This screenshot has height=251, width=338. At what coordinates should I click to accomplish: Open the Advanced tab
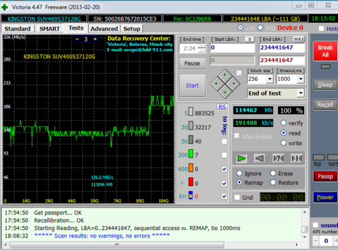click(x=104, y=29)
